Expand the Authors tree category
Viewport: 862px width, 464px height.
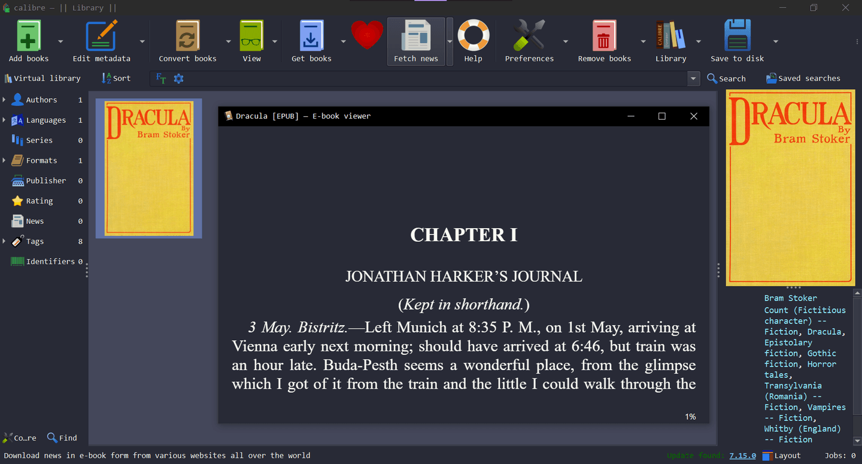[x=4, y=100]
